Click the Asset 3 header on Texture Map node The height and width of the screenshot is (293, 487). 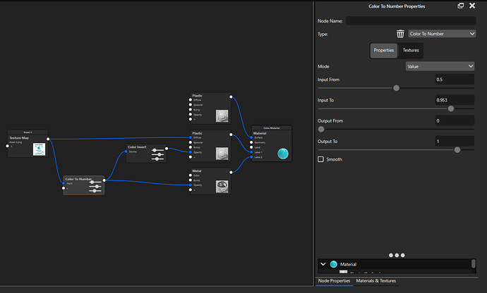coord(28,132)
